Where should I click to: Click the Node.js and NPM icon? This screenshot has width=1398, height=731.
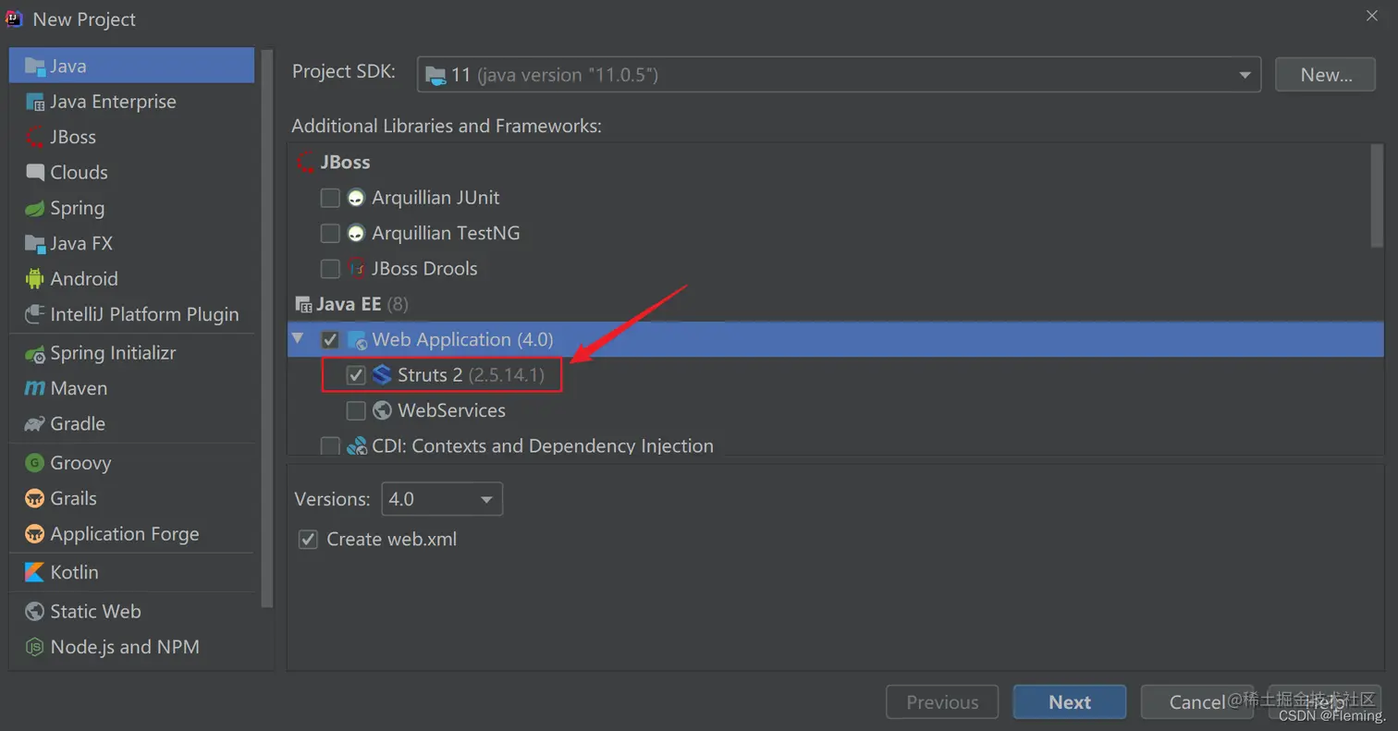click(35, 647)
